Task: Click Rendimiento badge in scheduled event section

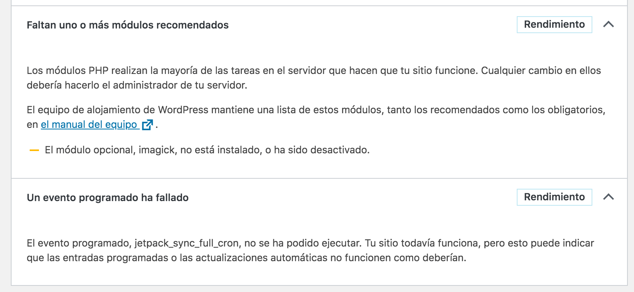Action: point(554,197)
